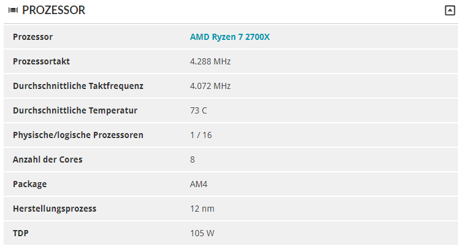Screen dimensions: 466x246
Task: Click the 12 nm process value
Action: click(202, 209)
